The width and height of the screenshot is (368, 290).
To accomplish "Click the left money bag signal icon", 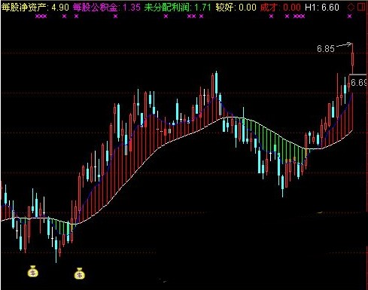I will pos(33,271).
